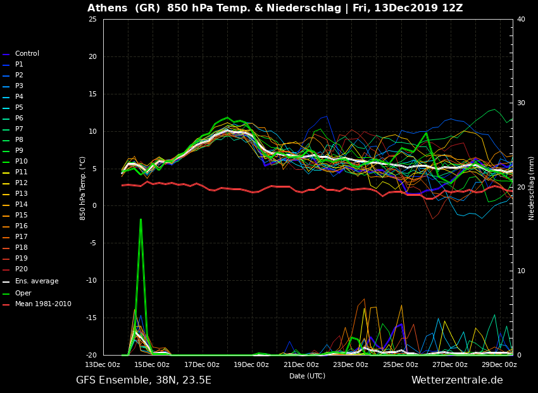Click the 29Dec 00z date tick

(x=499, y=364)
